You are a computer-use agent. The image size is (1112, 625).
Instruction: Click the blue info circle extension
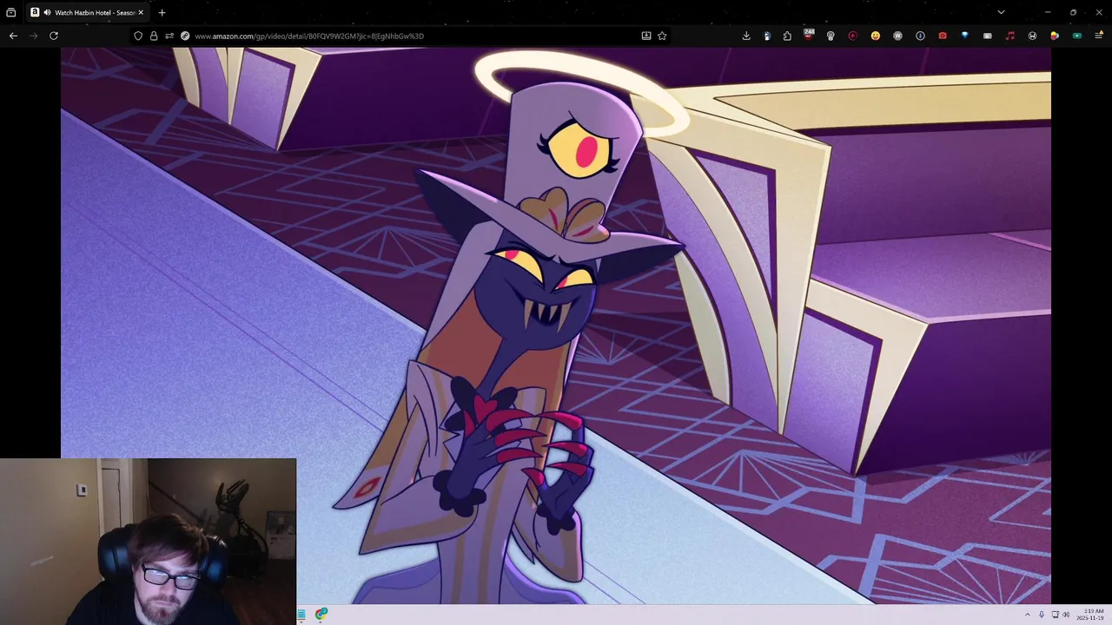click(x=920, y=36)
